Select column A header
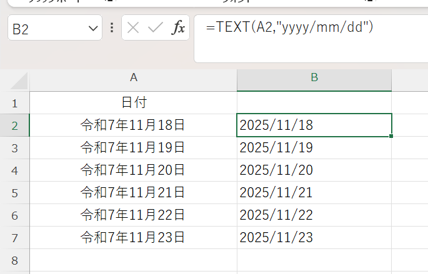Image resolution: width=428 pixels, height=274 pixels. tap(133, 77)
